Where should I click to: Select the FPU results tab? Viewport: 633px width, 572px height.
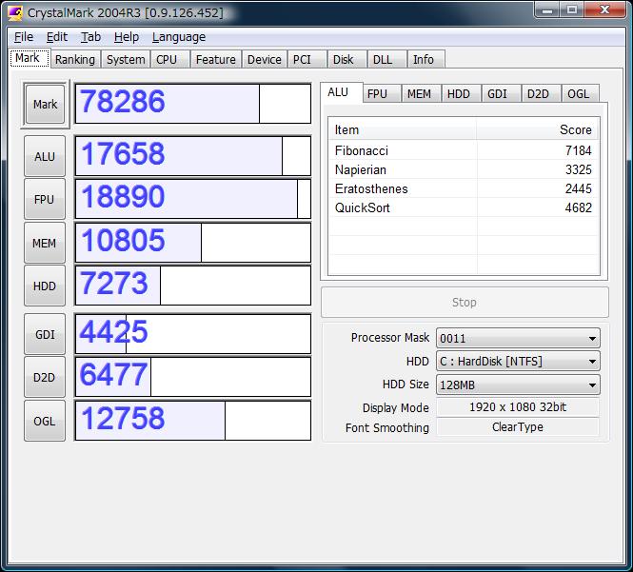tap(378, 93)
